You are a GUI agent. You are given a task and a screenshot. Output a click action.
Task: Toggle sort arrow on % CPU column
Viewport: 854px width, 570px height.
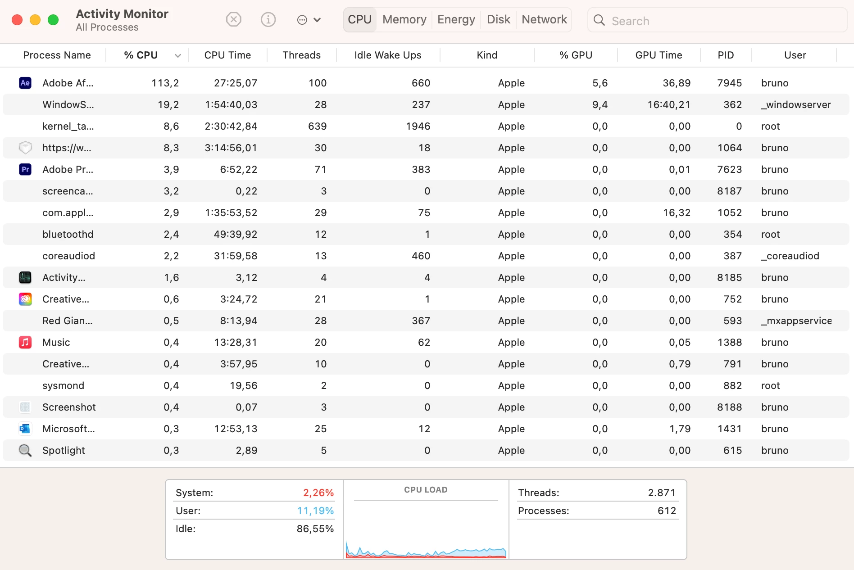(x=178, y=56)
